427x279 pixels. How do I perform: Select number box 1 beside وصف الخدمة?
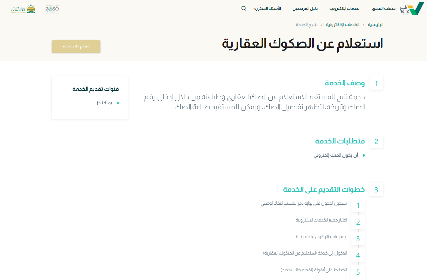coord(376,83)
